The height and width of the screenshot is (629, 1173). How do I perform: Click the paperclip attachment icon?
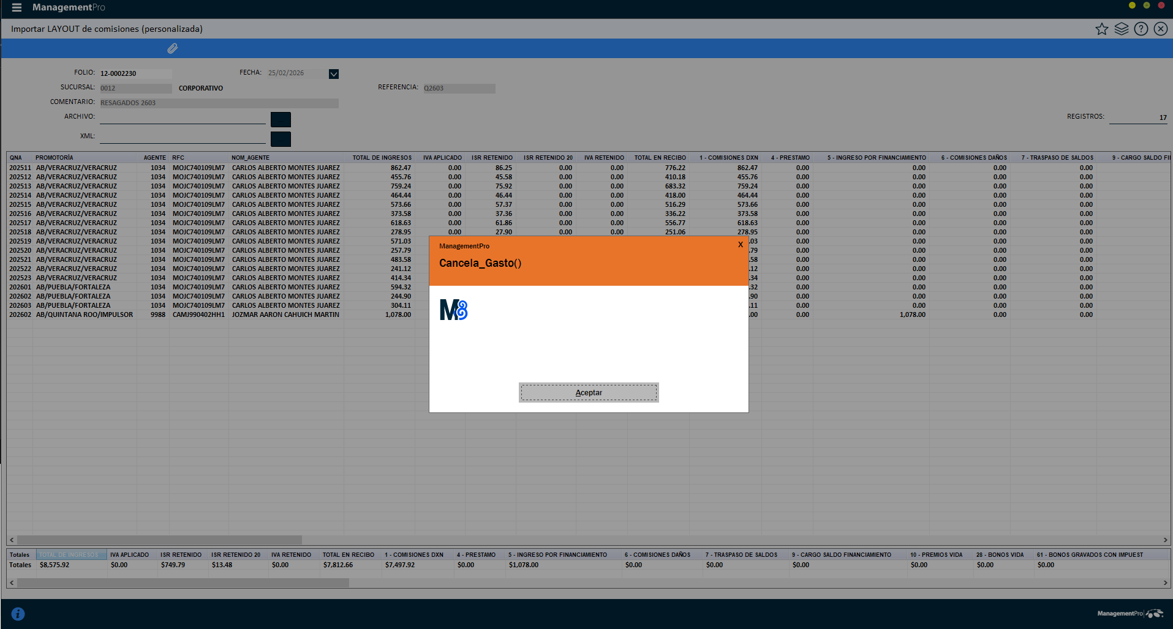click(x=172, y=48)
